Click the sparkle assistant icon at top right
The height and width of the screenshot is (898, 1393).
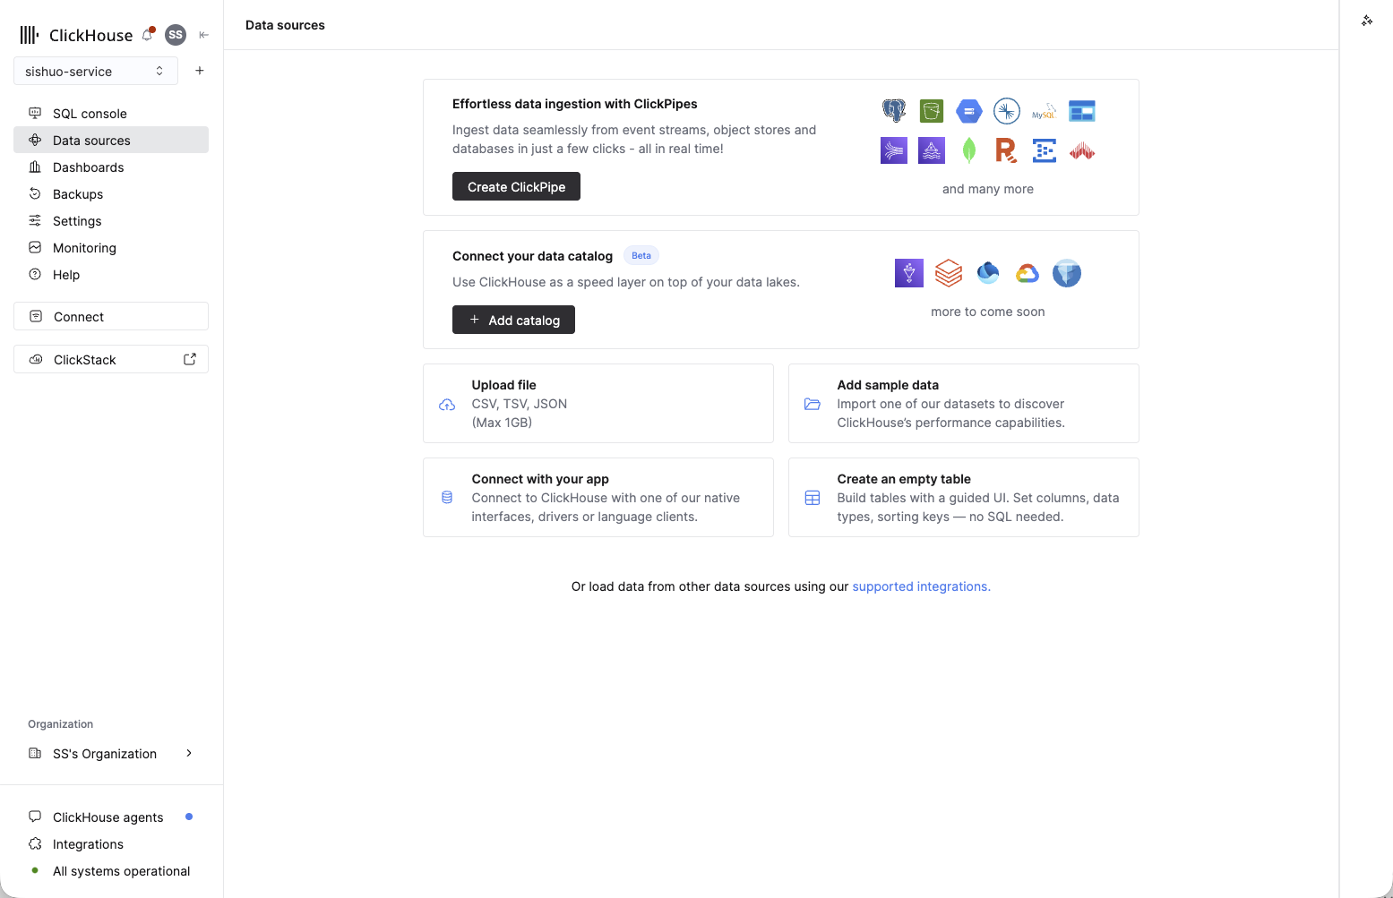pyautogui.click(x=1367, y=21)
